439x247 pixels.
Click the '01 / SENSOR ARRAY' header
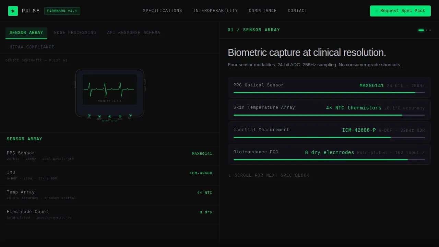(x=254, y=30)
